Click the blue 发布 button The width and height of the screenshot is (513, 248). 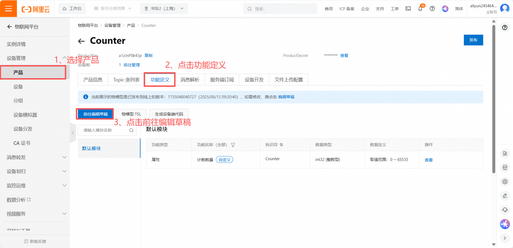pyautogui.click(x=473, y=40)
